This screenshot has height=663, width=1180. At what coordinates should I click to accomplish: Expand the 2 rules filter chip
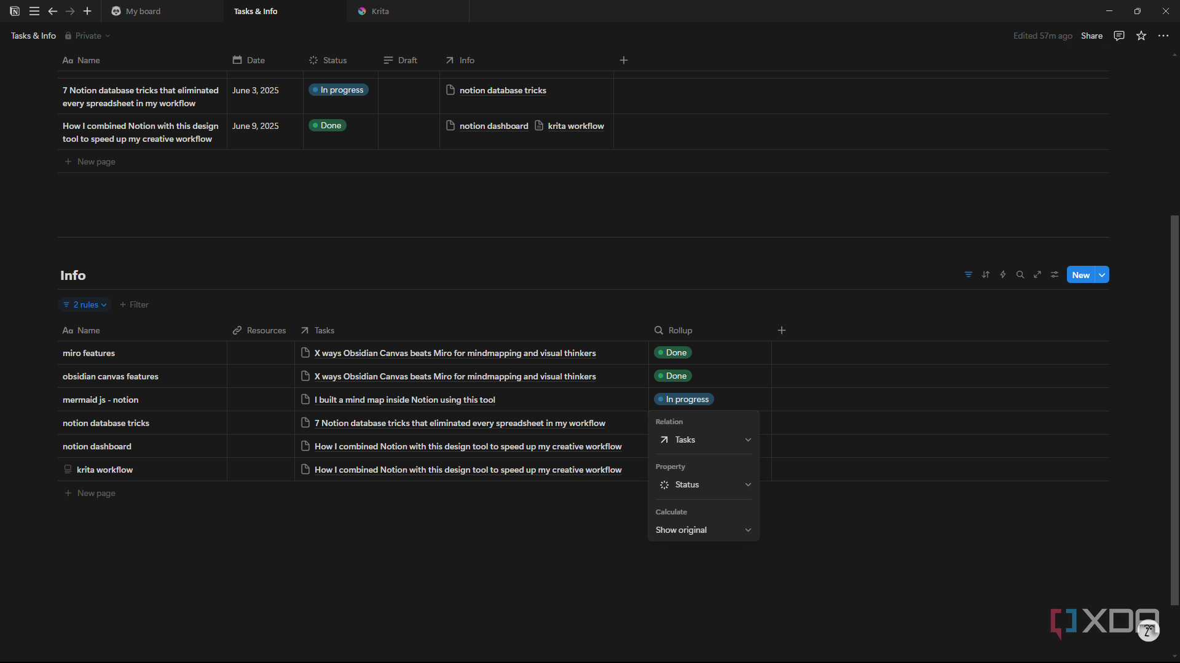point(85,304)
